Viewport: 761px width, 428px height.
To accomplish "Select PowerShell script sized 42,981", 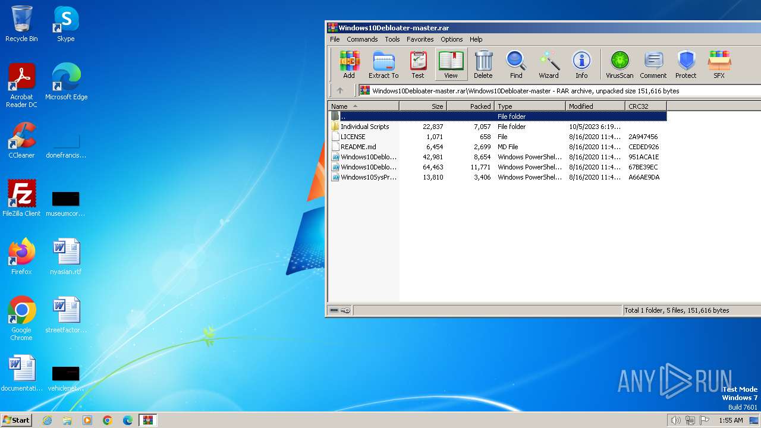I will coord(498,157).
